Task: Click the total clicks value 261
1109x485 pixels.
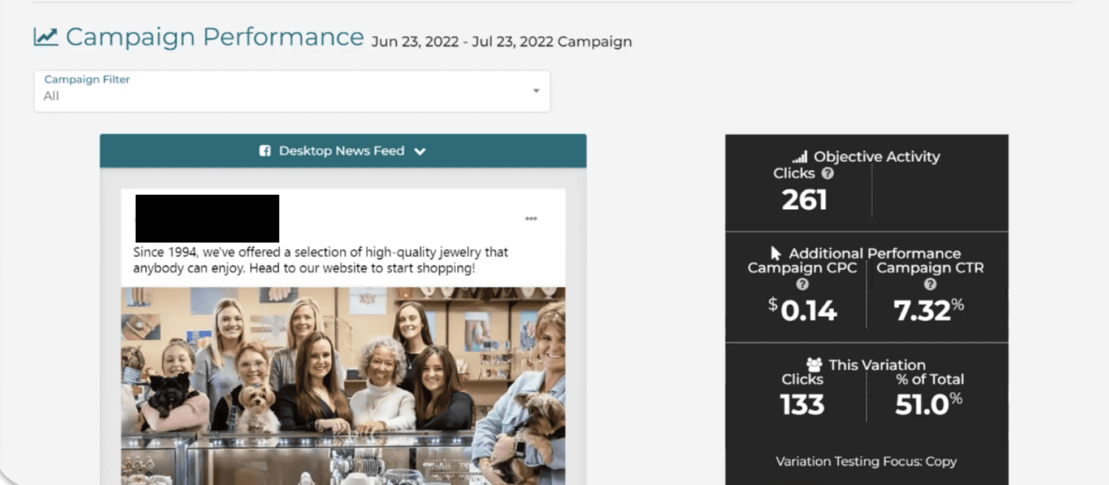Action: click(804, 200)
